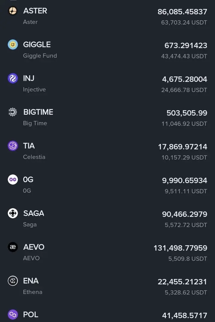Click the ASTER coin icon
215x322 pixels.
tap(13, 11)
